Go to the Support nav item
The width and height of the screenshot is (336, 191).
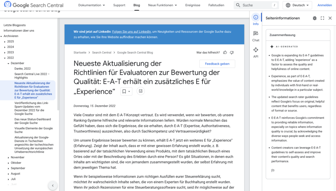pyautogui.click(x=119, y=5)
